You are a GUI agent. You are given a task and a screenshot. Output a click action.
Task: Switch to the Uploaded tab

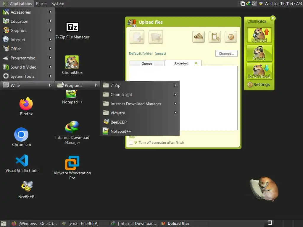point(183,63)
